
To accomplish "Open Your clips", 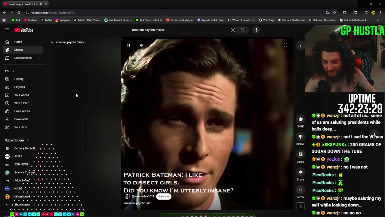I will tap(23, 127).
